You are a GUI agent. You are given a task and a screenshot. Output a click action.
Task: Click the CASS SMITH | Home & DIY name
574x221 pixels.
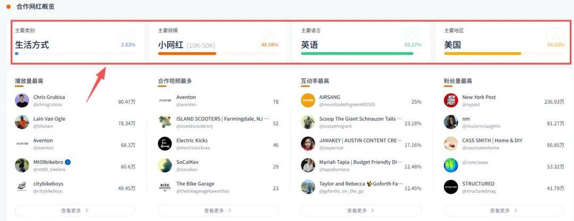pos(492,140)
